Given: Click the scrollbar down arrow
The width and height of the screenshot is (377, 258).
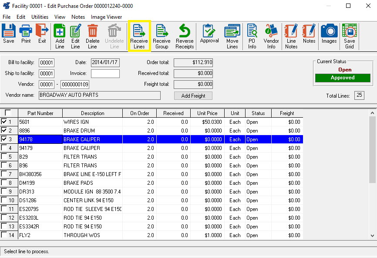Looking at the screenshot, I should click(x=372, y=235).
